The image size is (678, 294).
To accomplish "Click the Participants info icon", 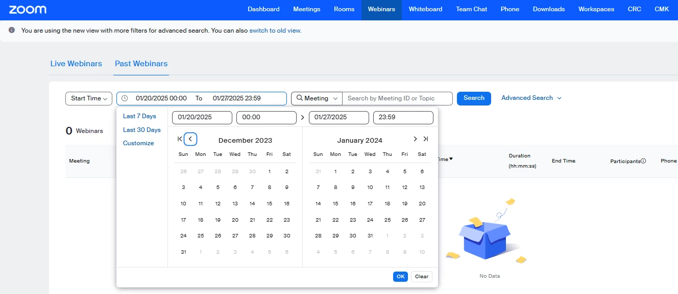I will [x=643, y=161].
